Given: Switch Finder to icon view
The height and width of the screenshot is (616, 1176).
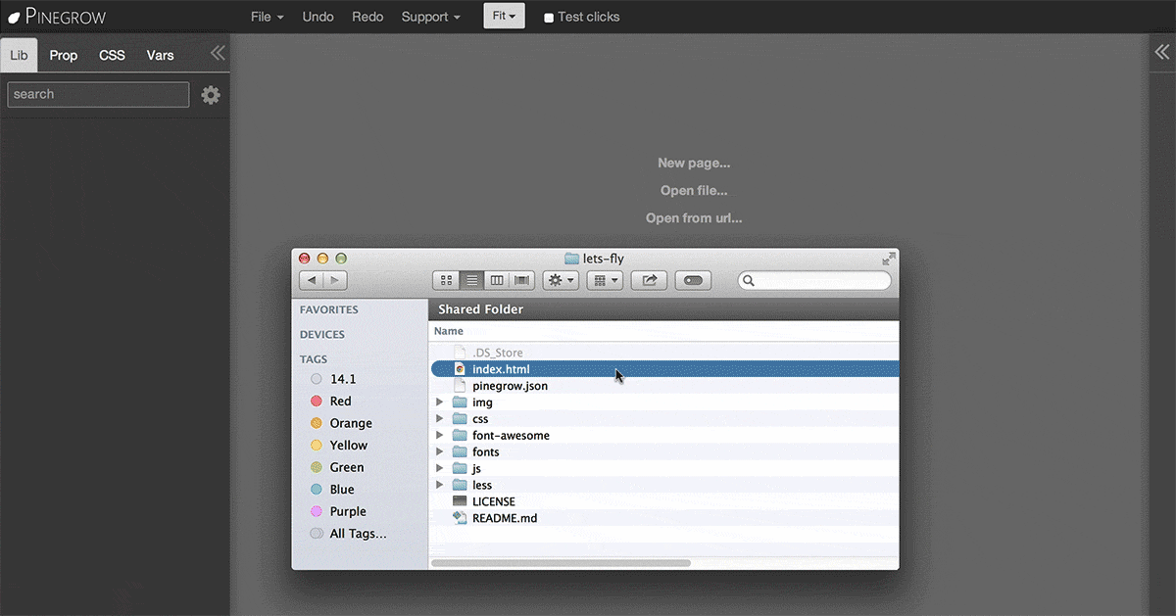Looking at the screenshot, I should pos(446,280).
